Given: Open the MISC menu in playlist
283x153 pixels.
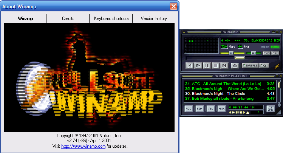Looking at the screenshot, I should pos(221,109).
